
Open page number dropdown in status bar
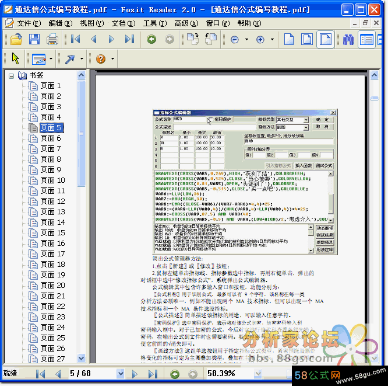point(120,373)
